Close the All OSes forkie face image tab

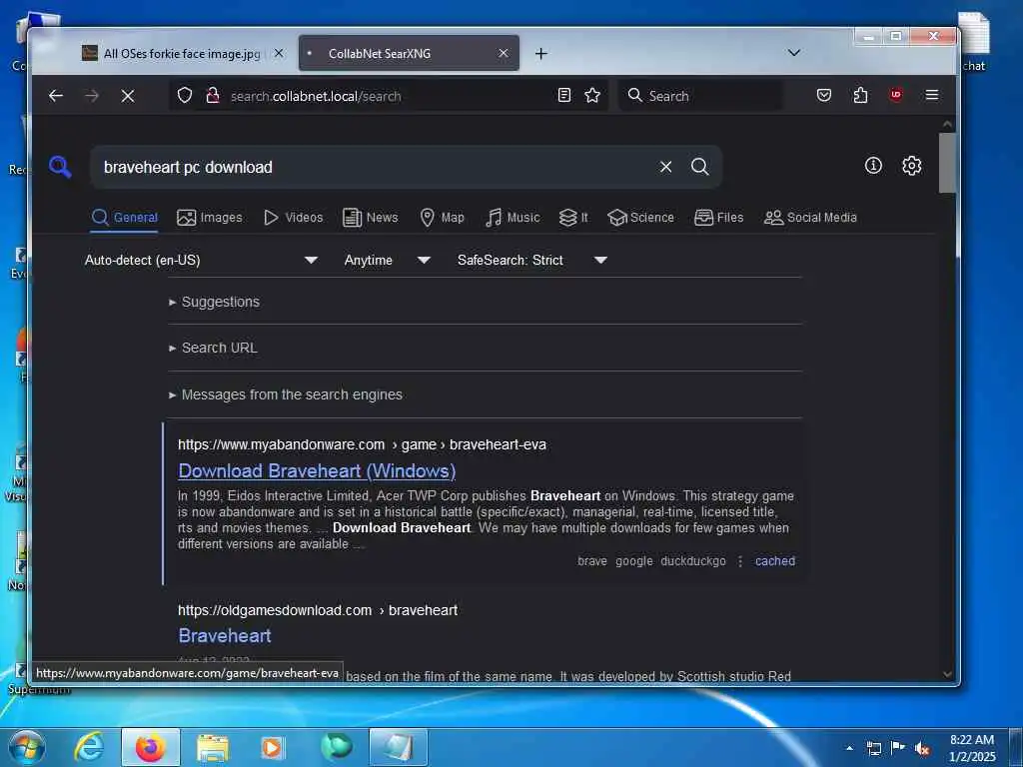pos(279,54)
